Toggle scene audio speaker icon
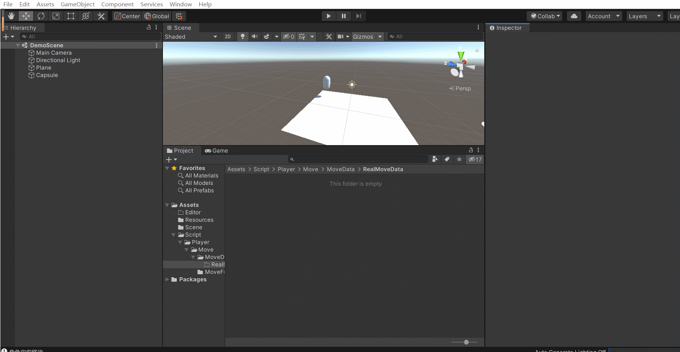The height and width of the screenshot is (352, 680). (x=255, y=36)
